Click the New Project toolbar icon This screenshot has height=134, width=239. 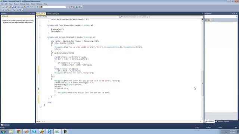pyautogui.click(x=3, y=7)
